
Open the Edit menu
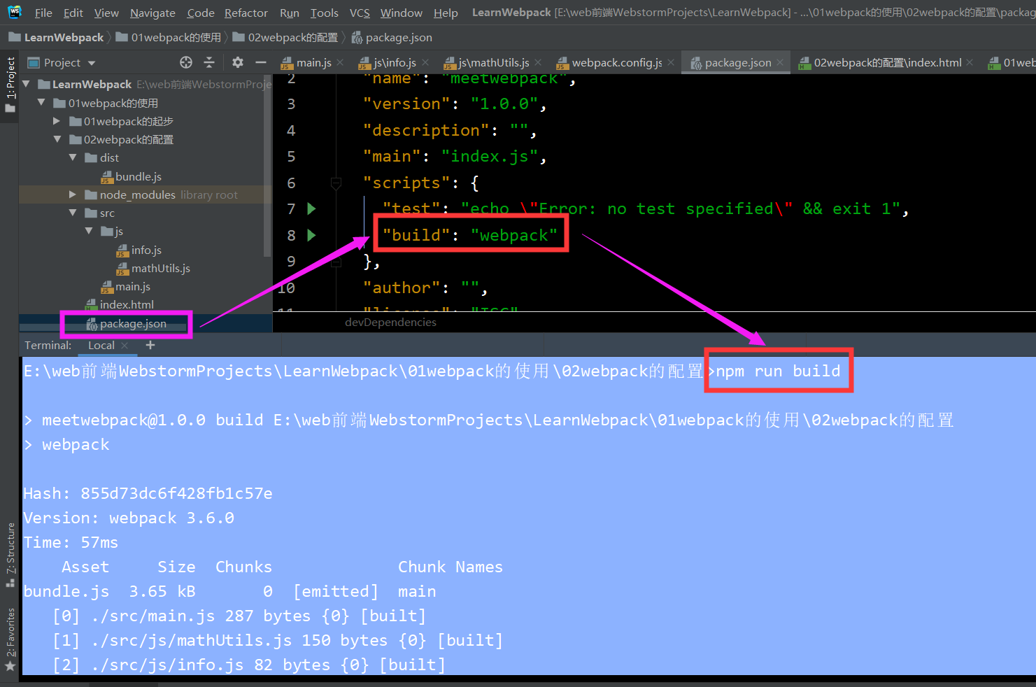[x=73, y=13]
